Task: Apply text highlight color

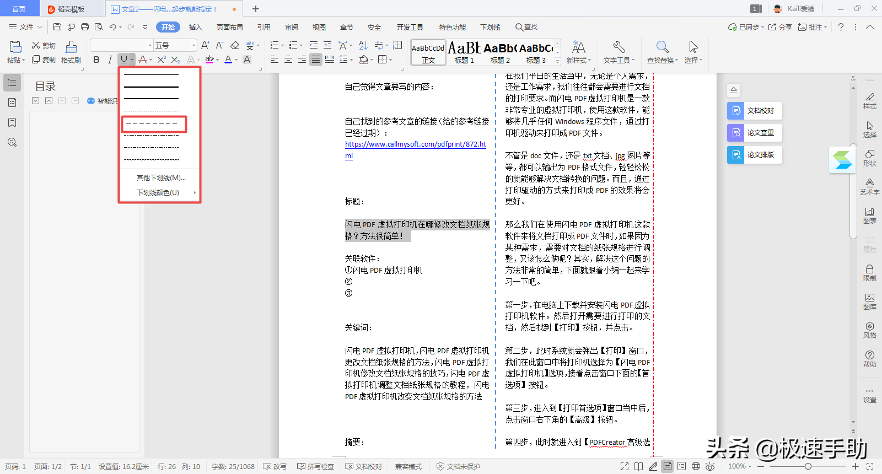Action: click(209, 60)
